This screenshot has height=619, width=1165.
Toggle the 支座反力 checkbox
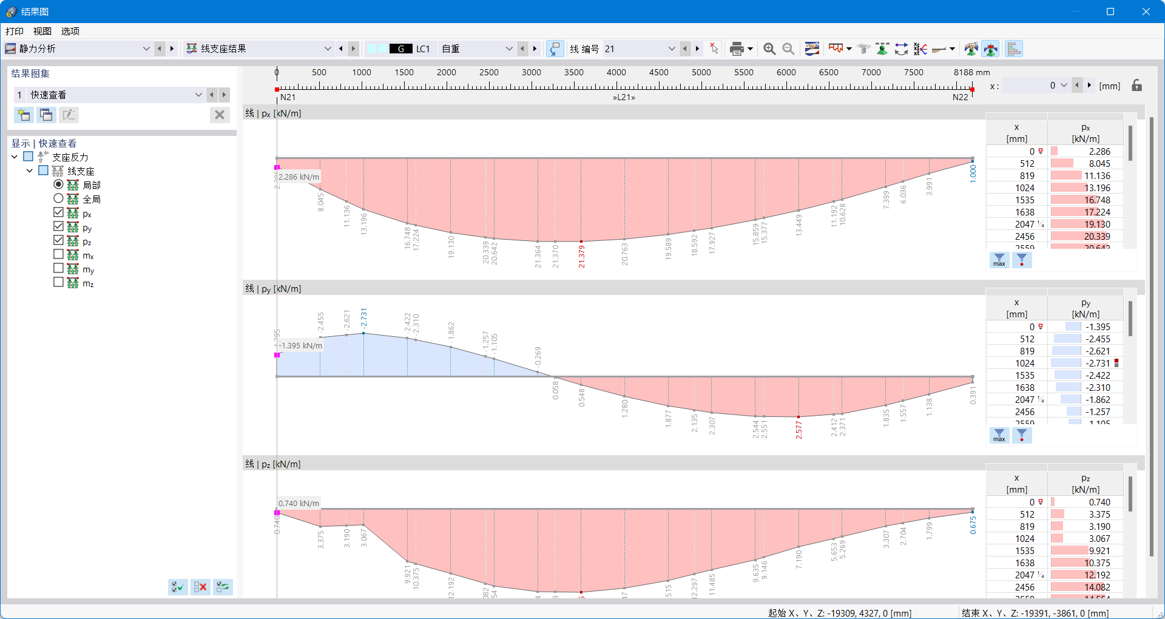coord(28,157)
